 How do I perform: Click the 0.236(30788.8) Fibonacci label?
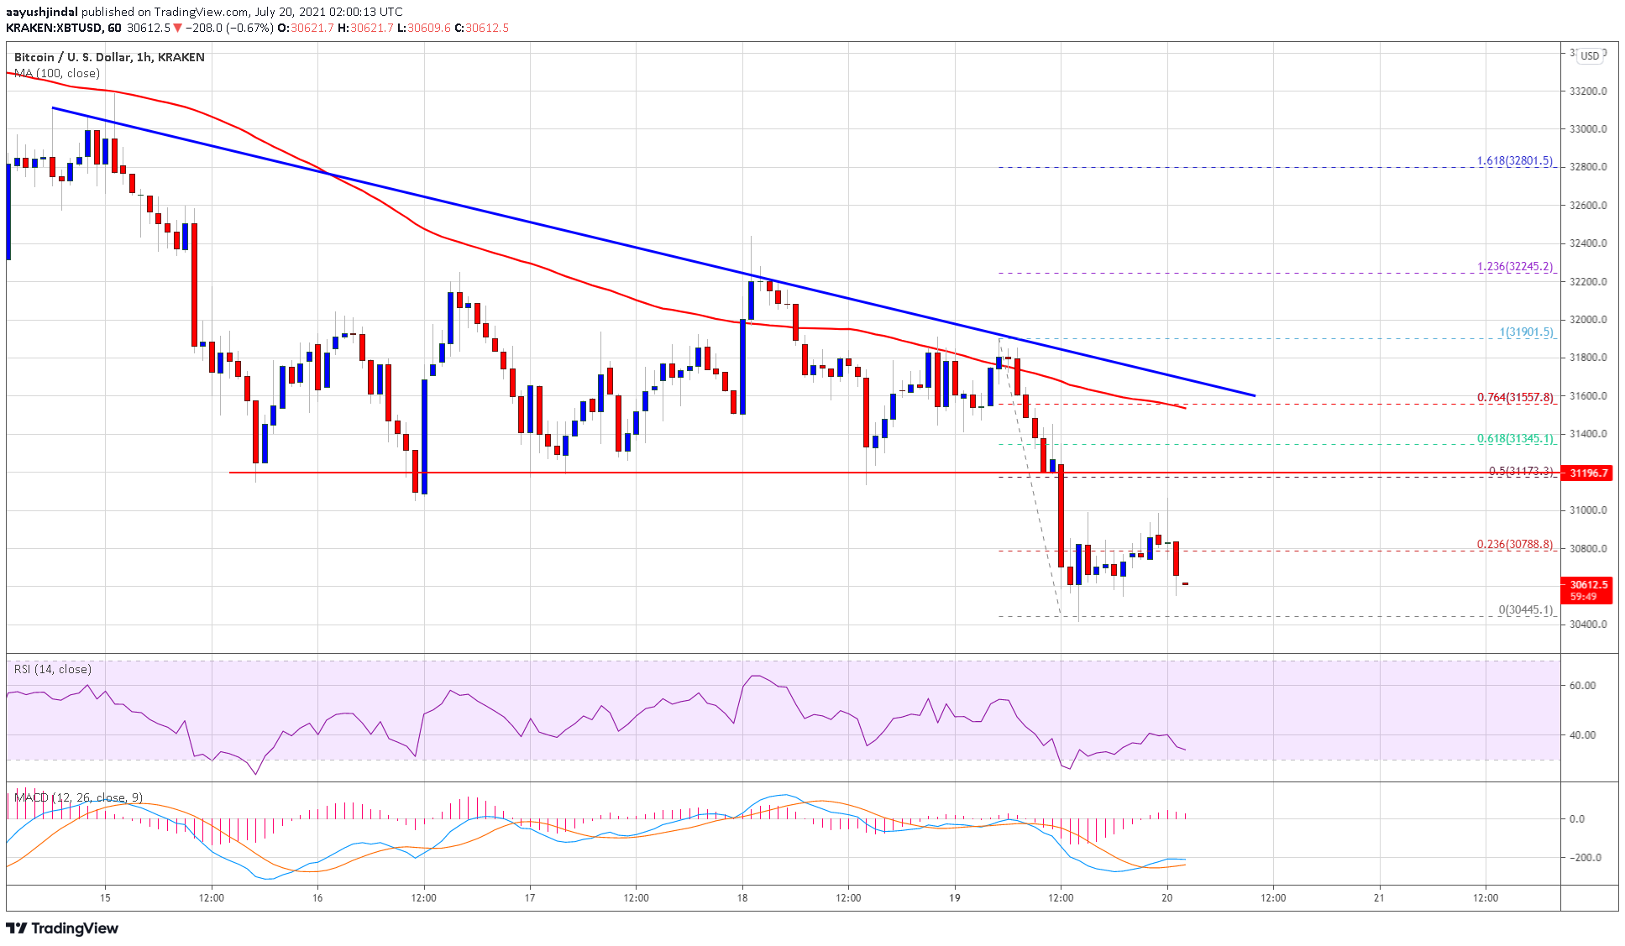[1514, 545]
